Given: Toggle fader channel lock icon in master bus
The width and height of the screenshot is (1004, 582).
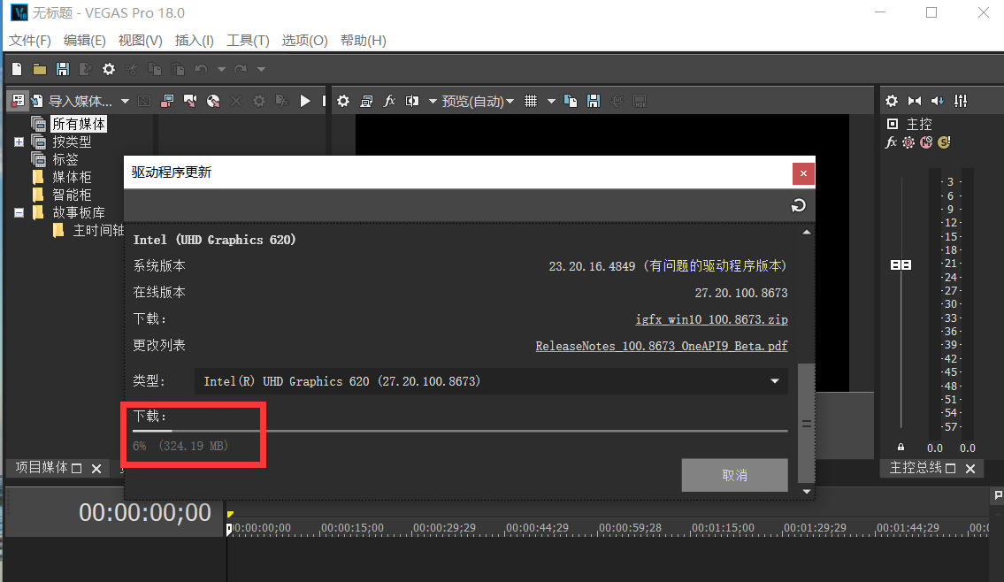Looking at the screenshot, I should [x=901, y=447].
